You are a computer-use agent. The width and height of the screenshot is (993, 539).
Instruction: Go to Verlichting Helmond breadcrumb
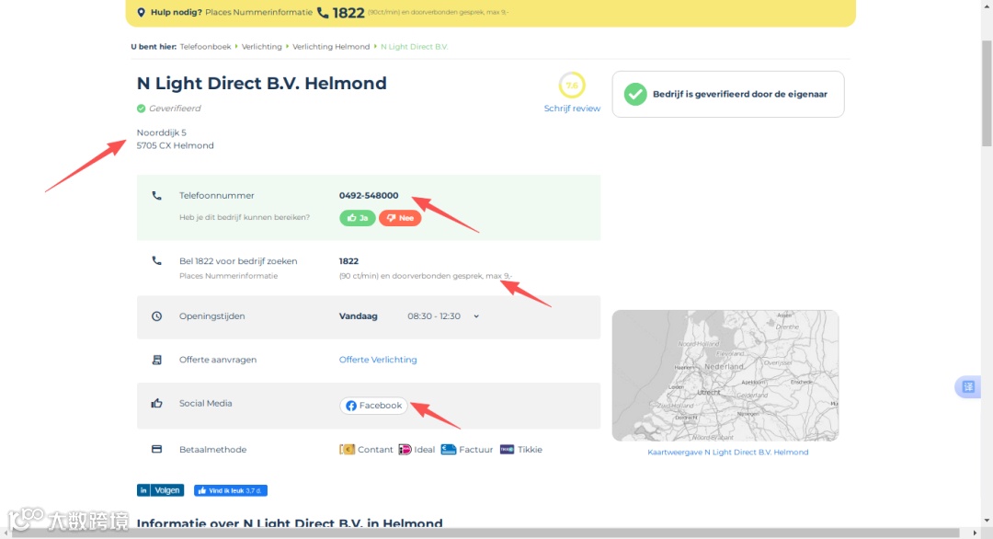point(331,47)
